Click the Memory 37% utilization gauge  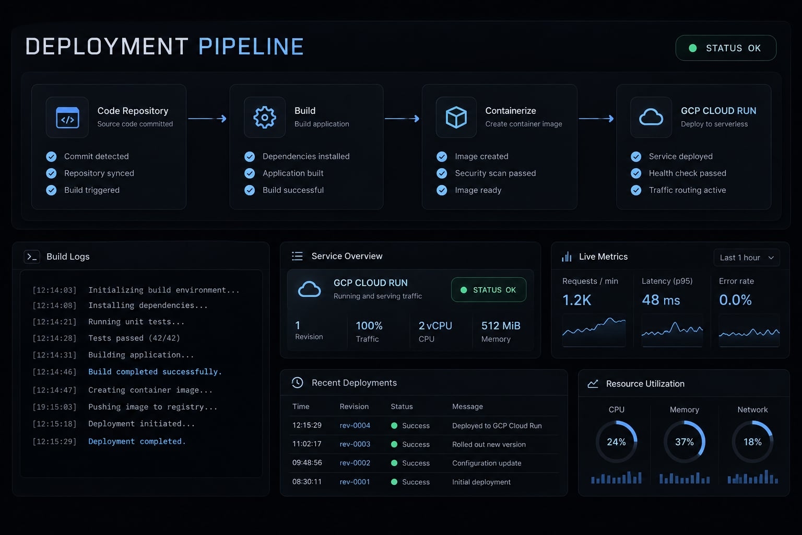[685, 442]
